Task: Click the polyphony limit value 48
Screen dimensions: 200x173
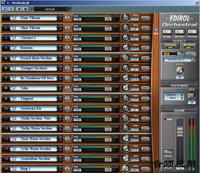Action: [x=192, y=102]
